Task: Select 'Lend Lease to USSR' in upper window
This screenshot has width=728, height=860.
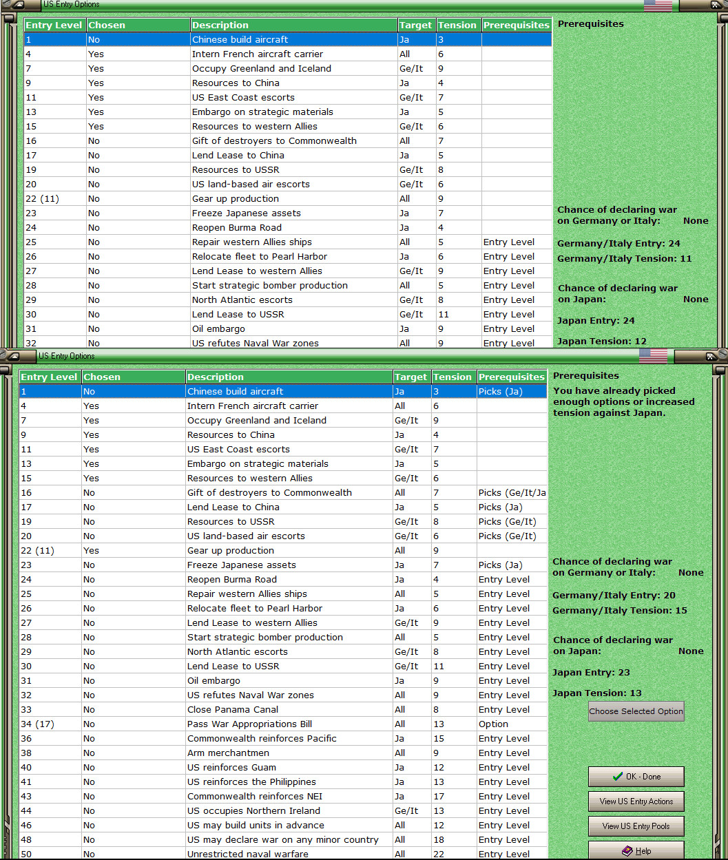Action: tap(288, 314)
